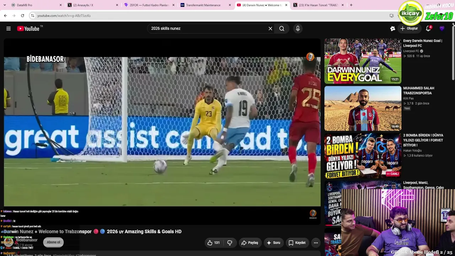The image size is (455, 256).
Task: Close the ZEFOR tab
Action: point(173,5)
